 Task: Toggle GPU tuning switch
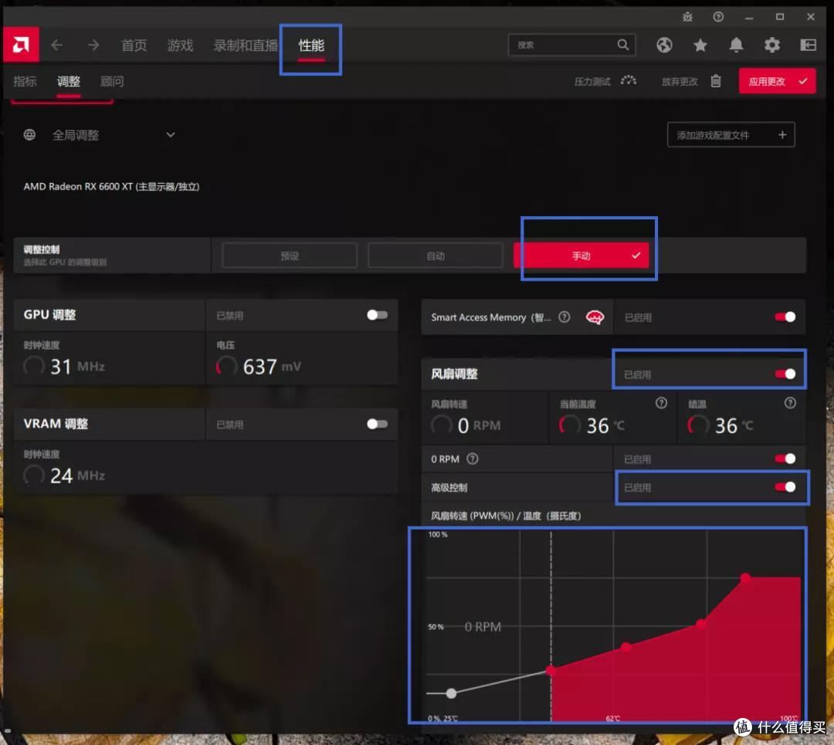coord(377,315)
